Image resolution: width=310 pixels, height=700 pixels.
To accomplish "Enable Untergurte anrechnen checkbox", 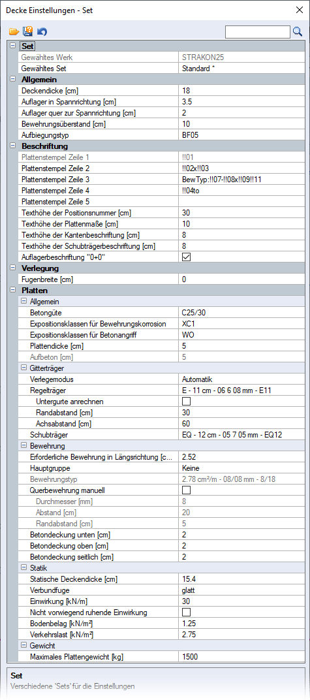I will pos(187,402).
